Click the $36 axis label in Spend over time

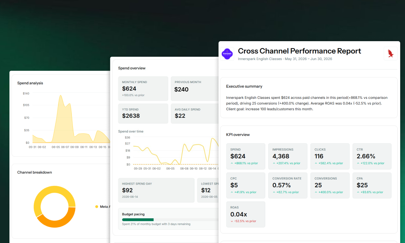pos(127,137)
